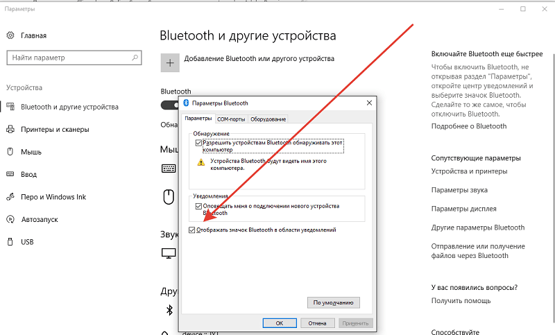Select Перо и Windows Ink in sidebar
Screen dimensions: 555x335
click(53, 197)
